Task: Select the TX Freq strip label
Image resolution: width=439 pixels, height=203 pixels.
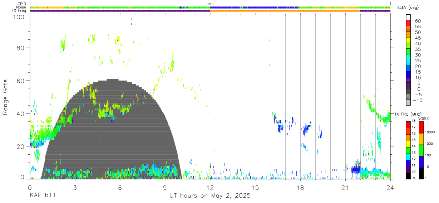Action: coord(19,10)
